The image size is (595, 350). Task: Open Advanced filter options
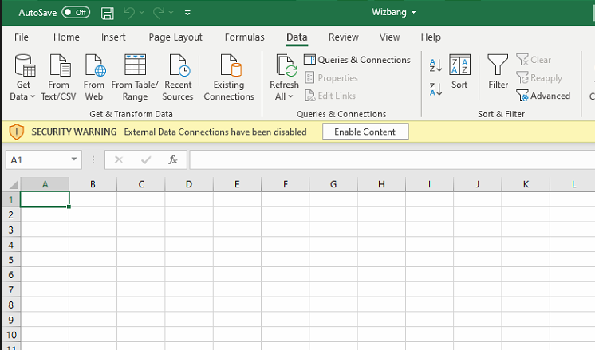click(543, 96)
